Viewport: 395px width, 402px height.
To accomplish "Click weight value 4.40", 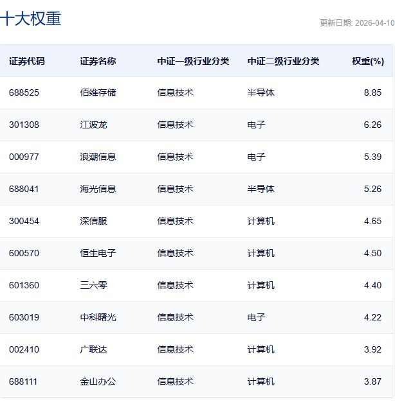I will coord(372,285).
